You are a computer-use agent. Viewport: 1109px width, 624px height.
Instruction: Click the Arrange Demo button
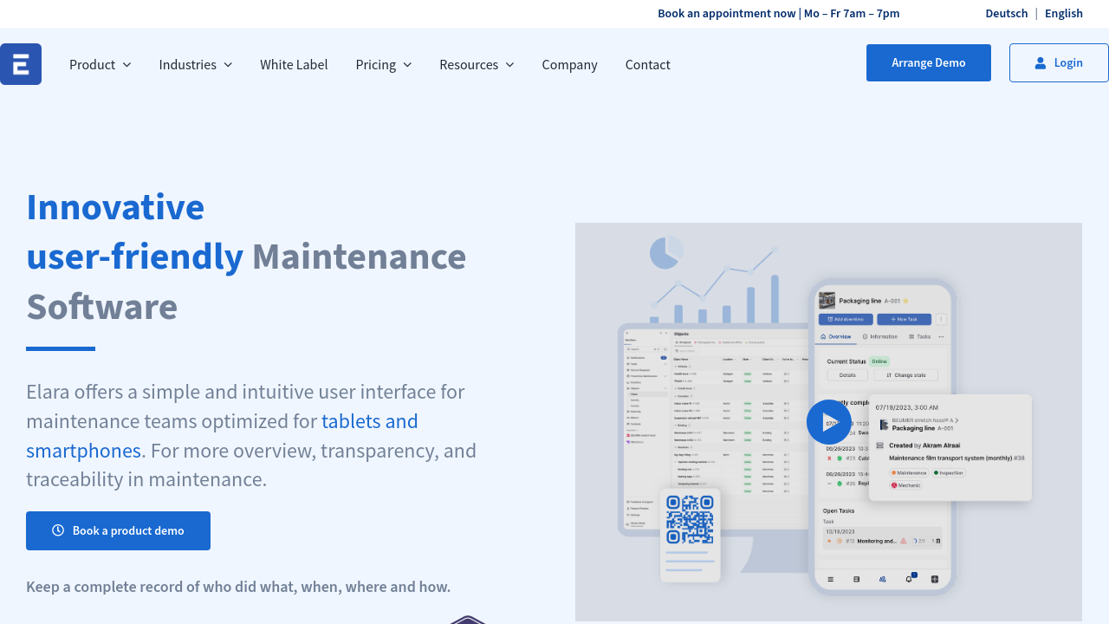pos(928,63)
